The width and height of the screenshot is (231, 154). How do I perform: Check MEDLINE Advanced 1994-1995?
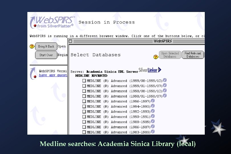[x=84, y=106]
